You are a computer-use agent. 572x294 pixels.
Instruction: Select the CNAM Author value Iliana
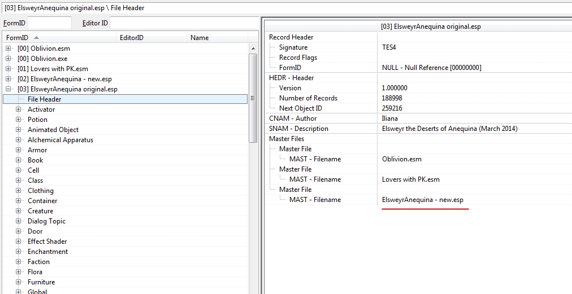pyautogui.click(x=390, y=119)
